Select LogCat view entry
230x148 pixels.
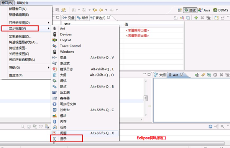click(66, 40)
